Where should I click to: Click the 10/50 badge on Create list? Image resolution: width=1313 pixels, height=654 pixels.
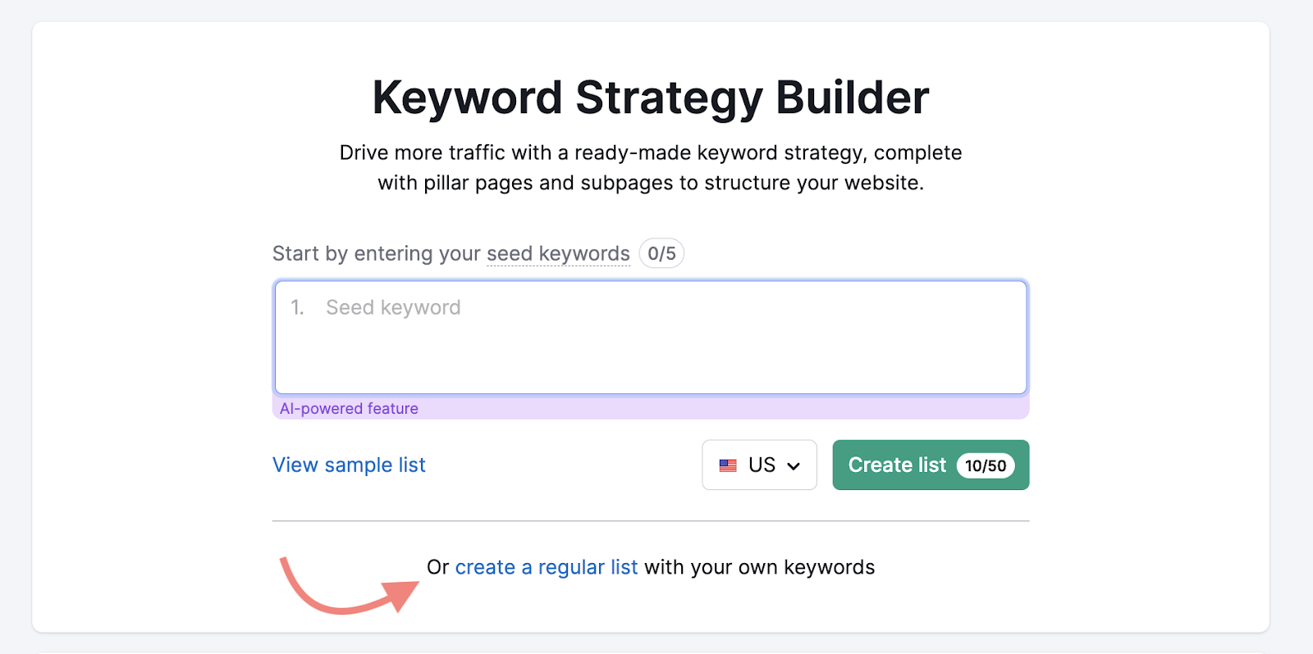(985, 466)
